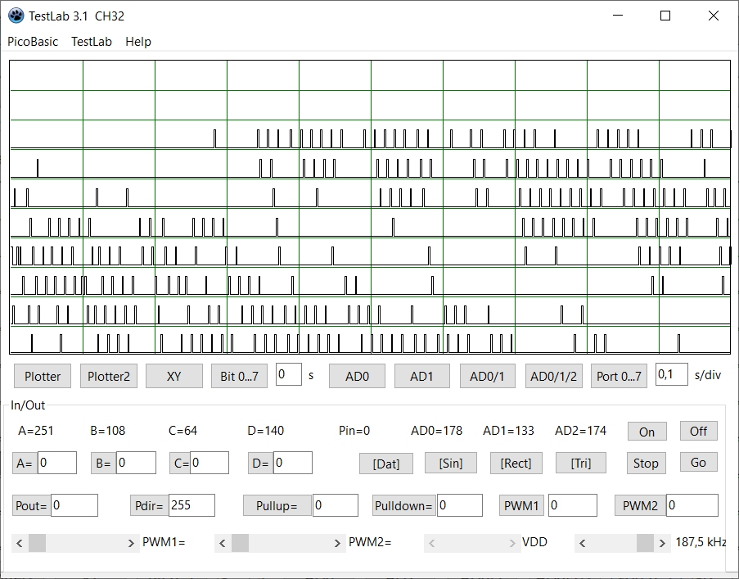
Task: Switch to XY display mode
Action: point(173,376)
